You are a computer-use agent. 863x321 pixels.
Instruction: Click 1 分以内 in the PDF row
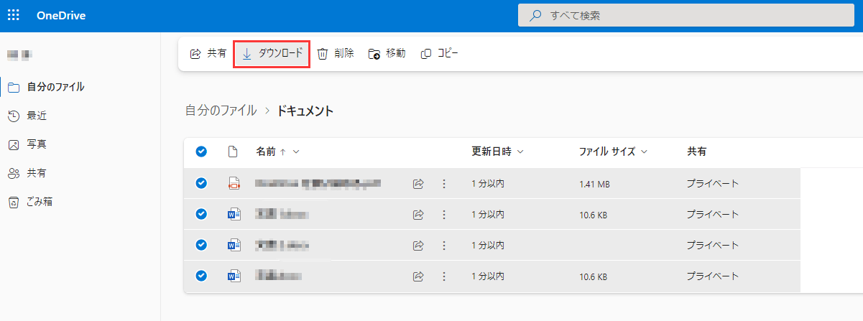[x=488, y=184]
